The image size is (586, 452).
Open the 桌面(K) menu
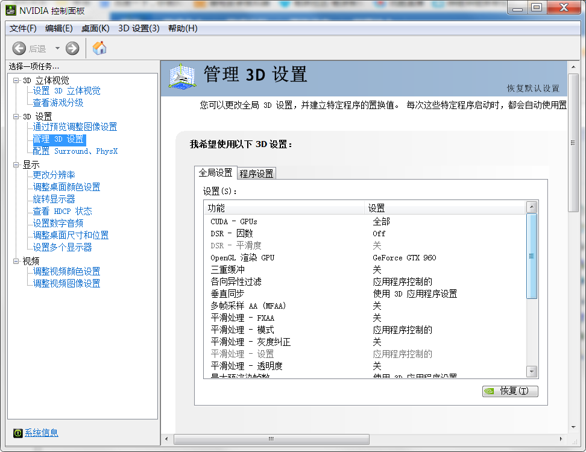(95, 28)
